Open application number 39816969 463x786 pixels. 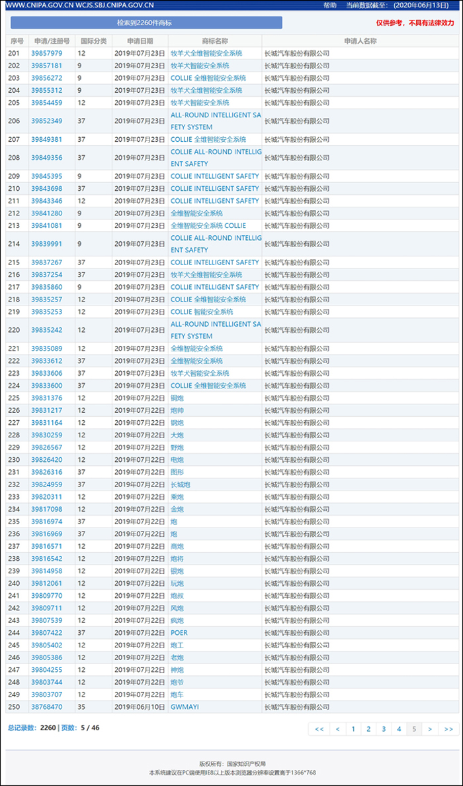pos(46,534)
